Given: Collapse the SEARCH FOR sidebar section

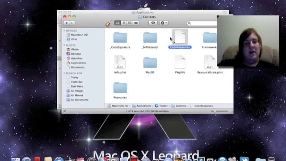Looking at the screenshot, I should [x=64, y=73].
